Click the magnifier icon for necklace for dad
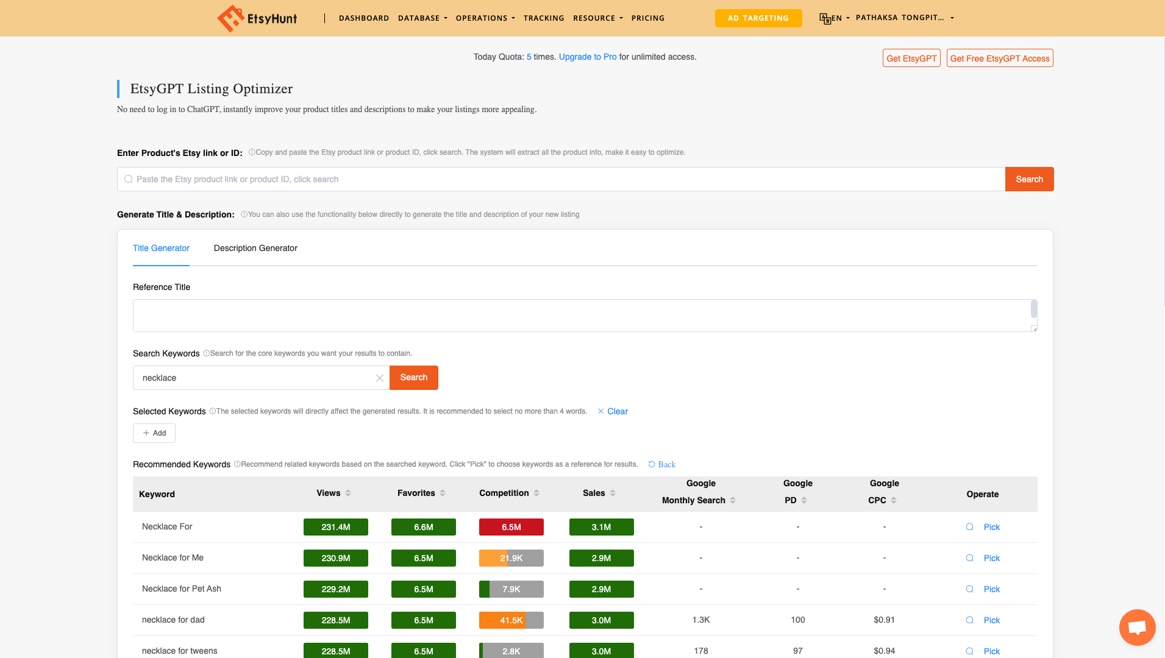The height and width of the screenshot is (658, 1165). (969, 620)
